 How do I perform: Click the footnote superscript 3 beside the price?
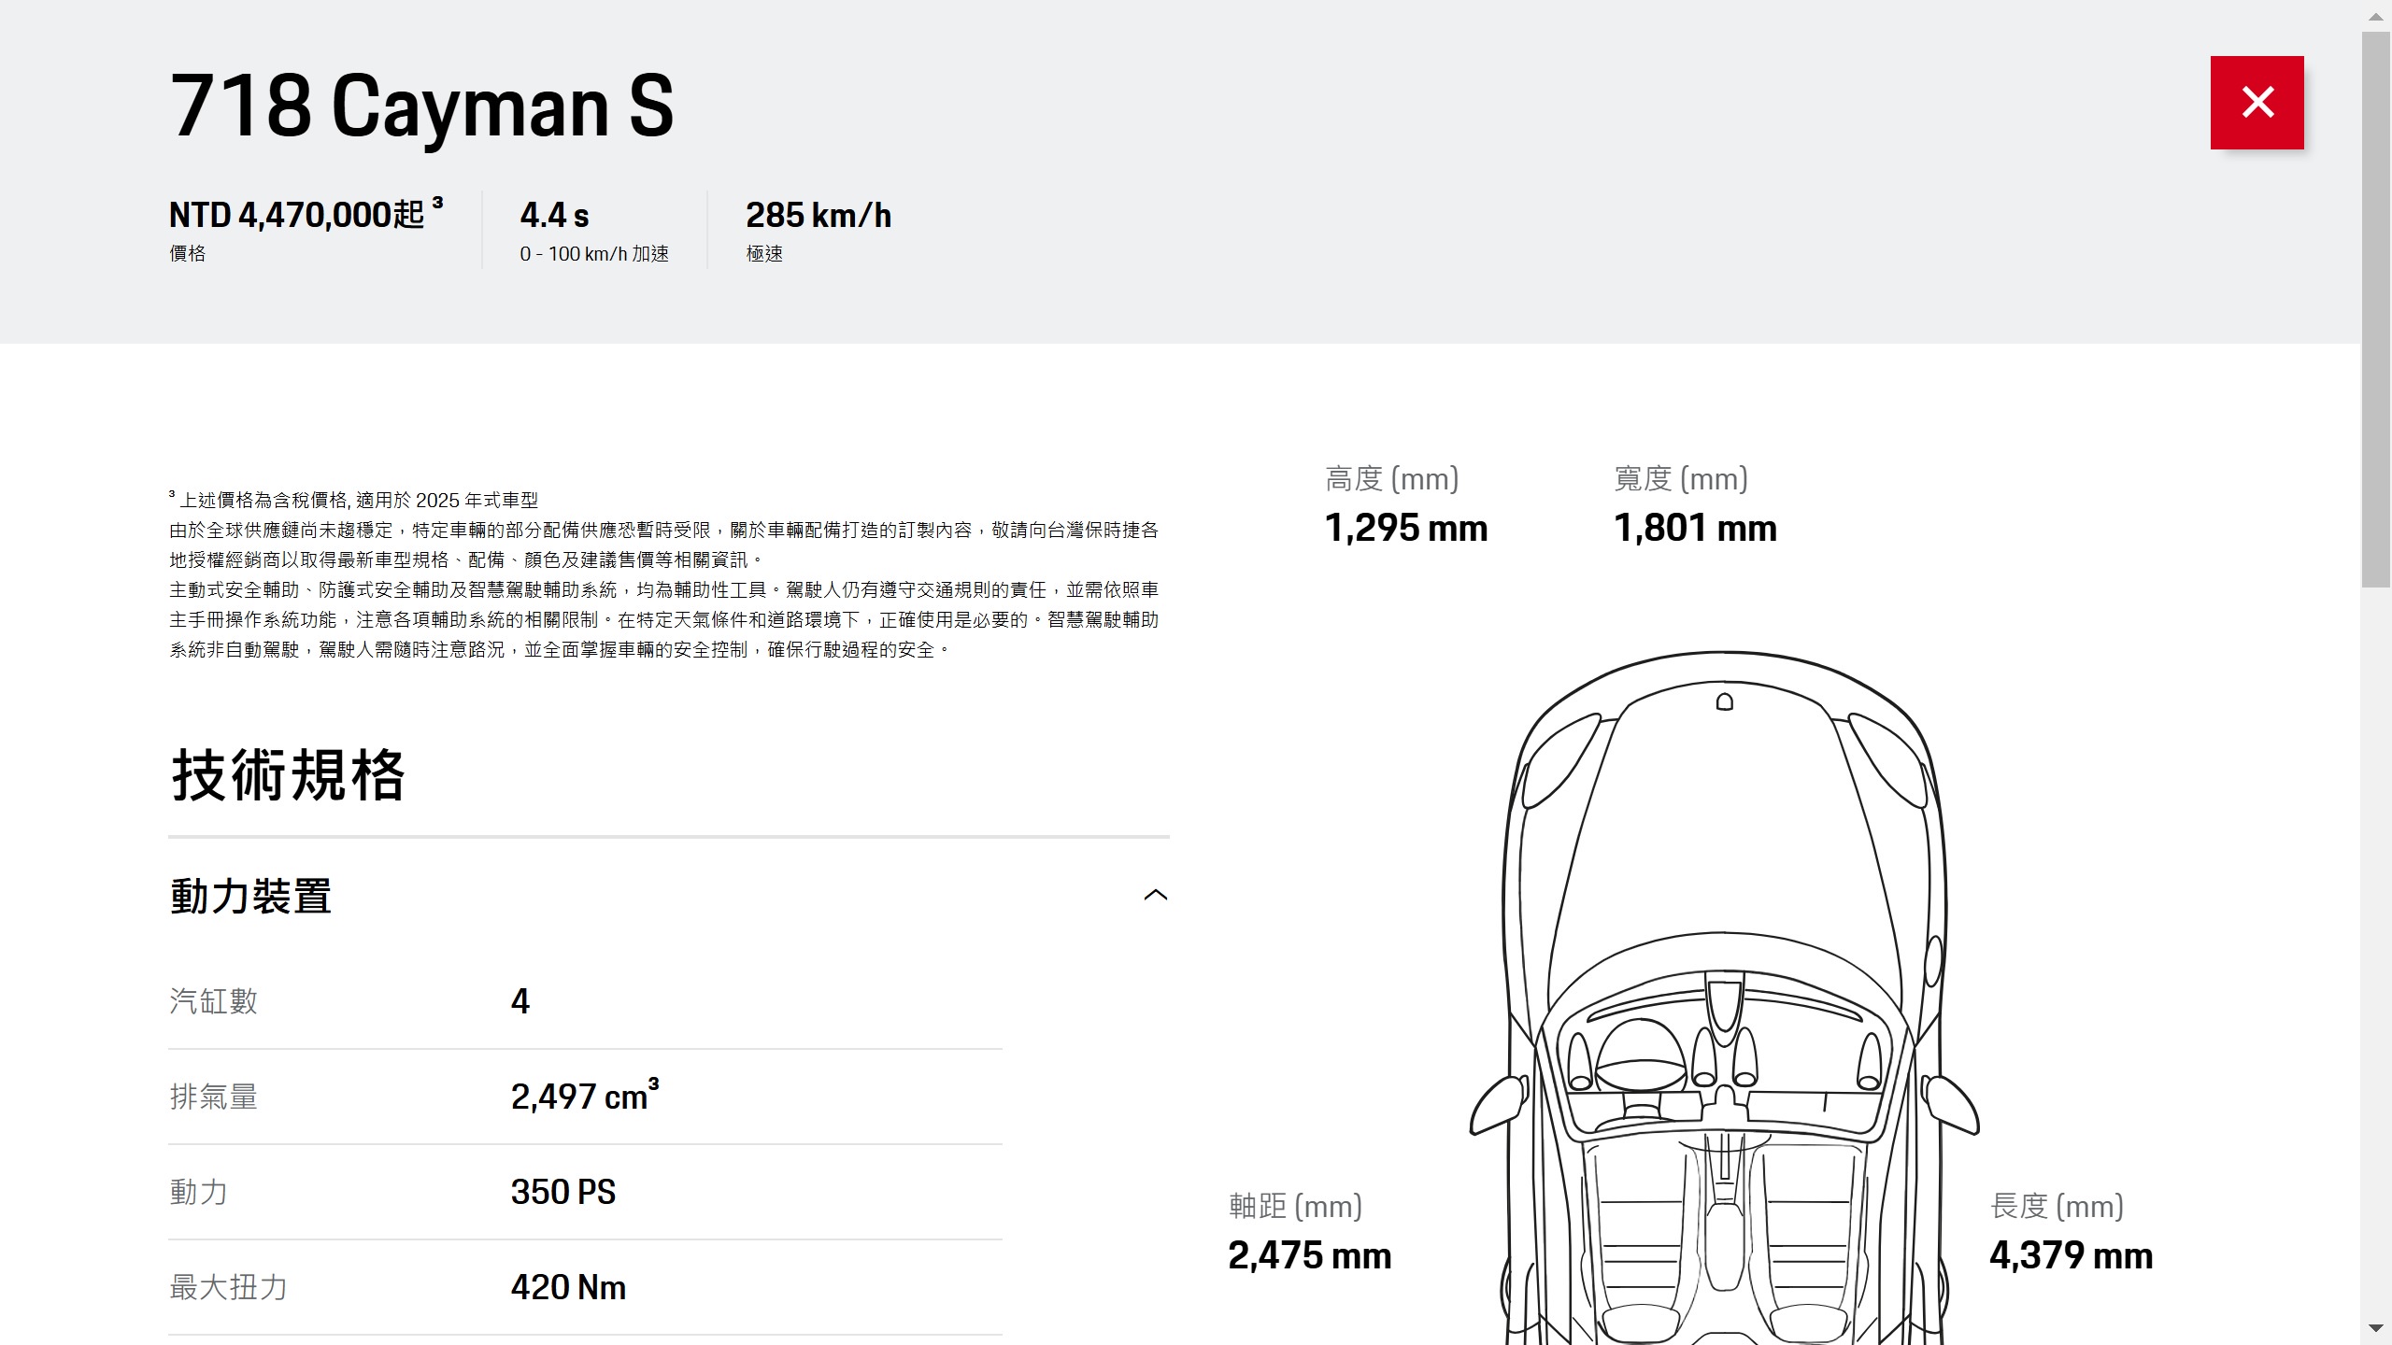437,202
